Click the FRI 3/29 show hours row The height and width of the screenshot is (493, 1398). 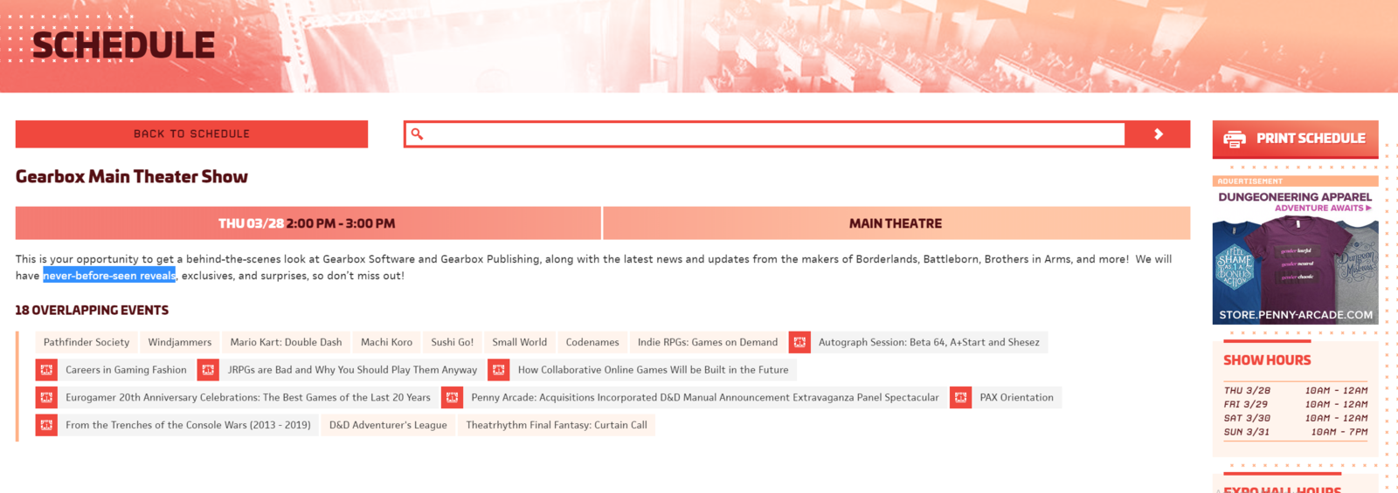point(1295,405)
